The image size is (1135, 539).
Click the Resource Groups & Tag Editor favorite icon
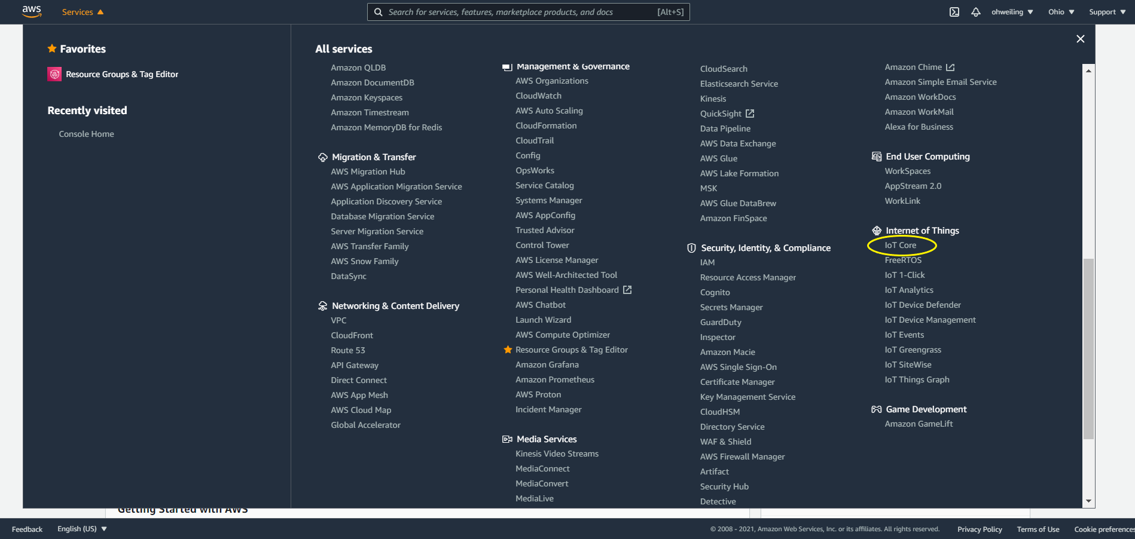(x=54, y=74)
